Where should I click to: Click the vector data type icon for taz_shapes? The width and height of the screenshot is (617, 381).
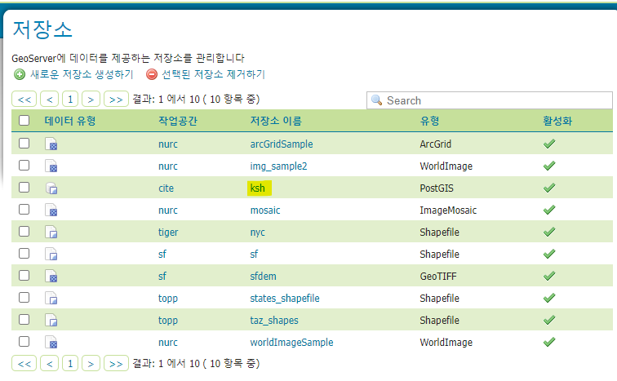click(51, 320)
